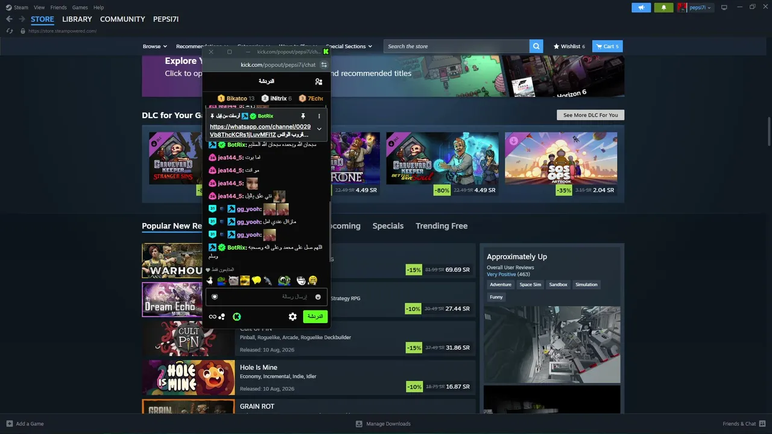This screenshot has width=772, height=434.
Task: Click the Add a Game plus icon
Action: coord(9,424)
